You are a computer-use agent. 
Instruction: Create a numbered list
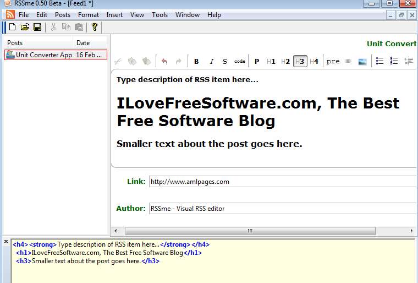pyautogui.click(x=394, y=61)
